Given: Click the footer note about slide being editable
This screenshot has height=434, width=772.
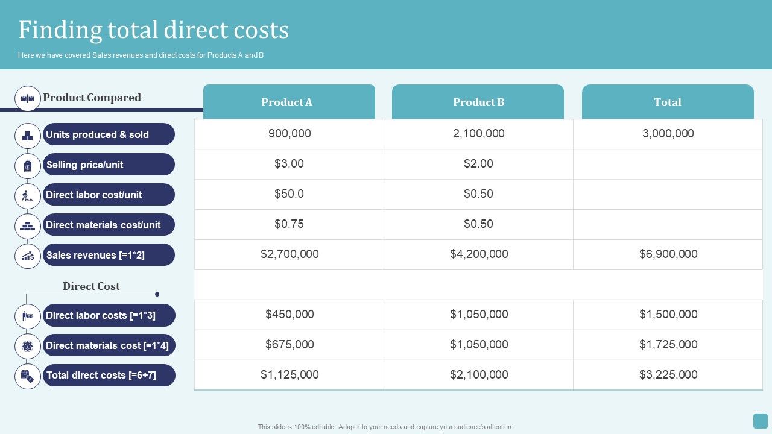Looking at the screenshot, I should click(x=385, y=427).
